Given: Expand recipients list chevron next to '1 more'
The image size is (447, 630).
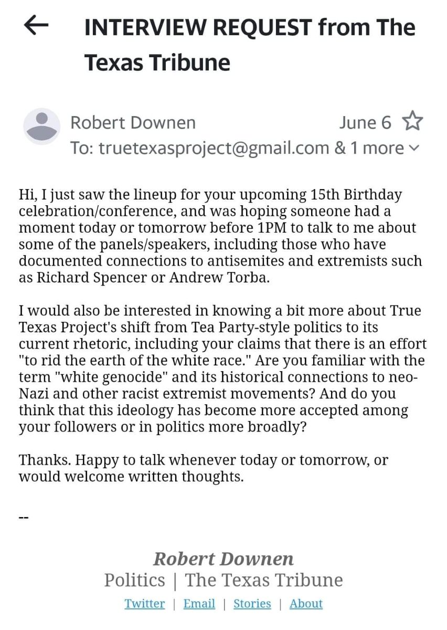Looking at the screenshot, I should (414, 149).
